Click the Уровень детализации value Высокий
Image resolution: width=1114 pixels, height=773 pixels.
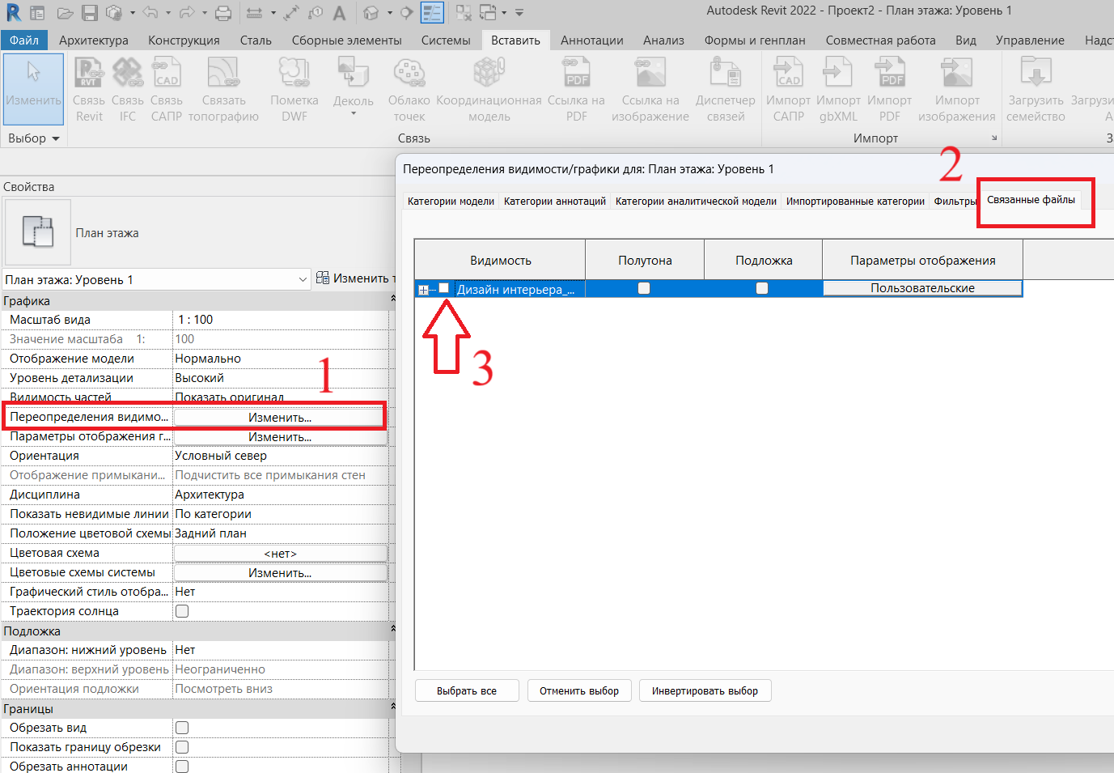pos(280,378)
